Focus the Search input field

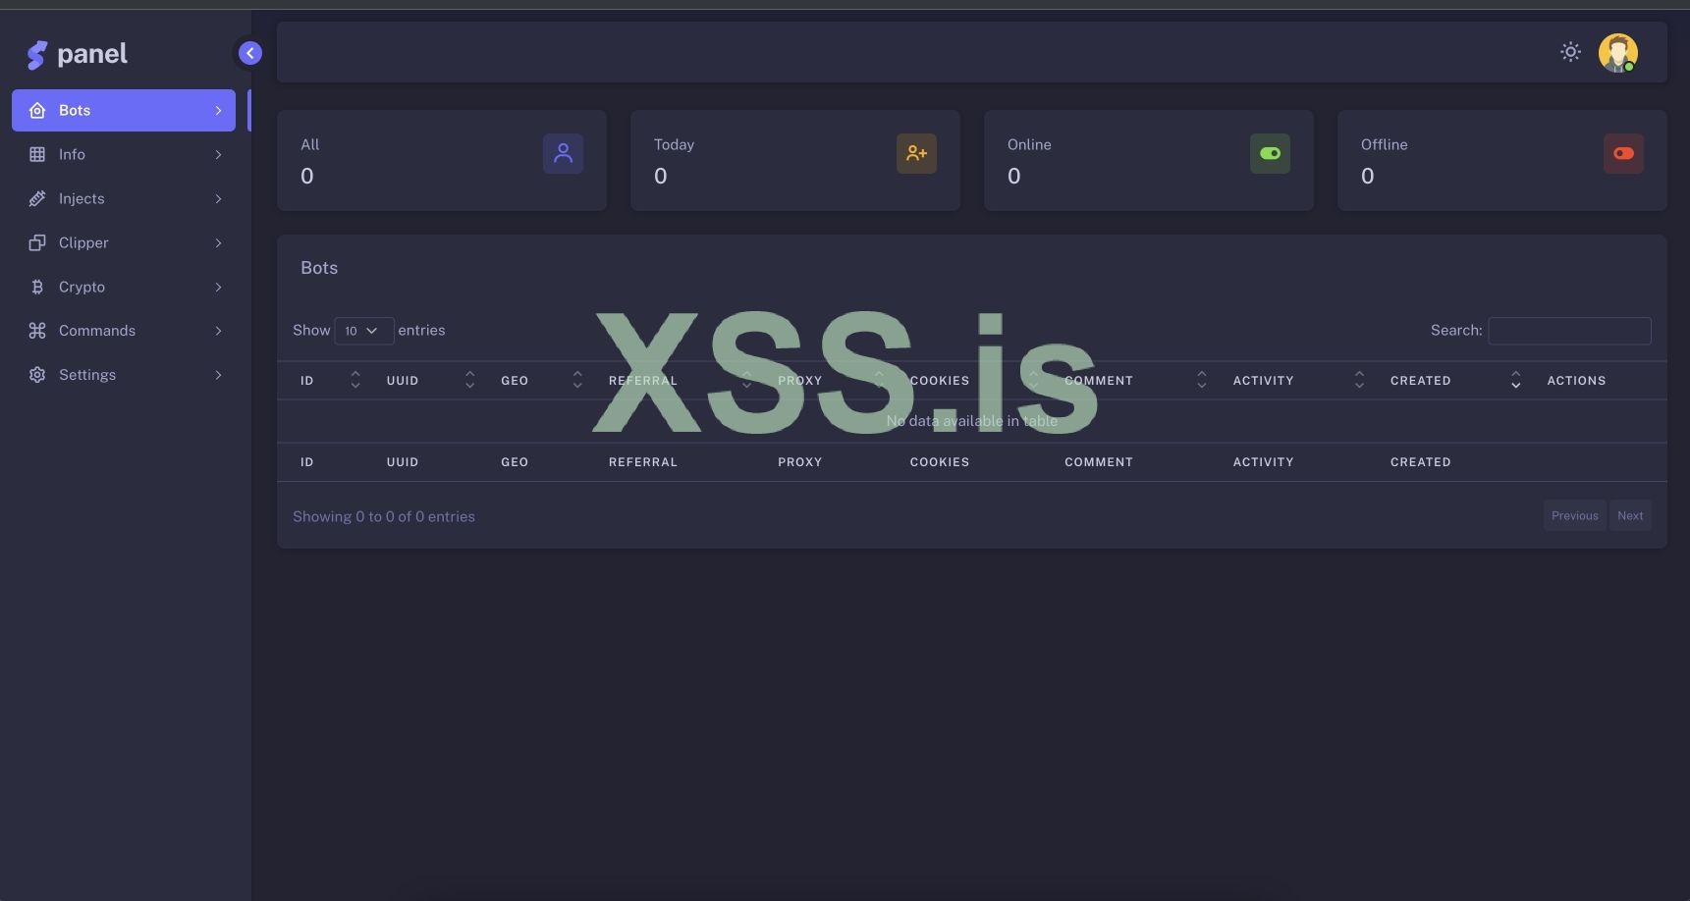(1569, 331)
